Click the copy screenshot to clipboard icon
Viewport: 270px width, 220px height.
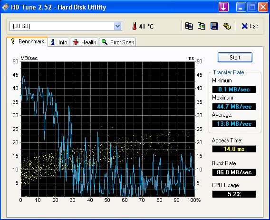coord(201,26)
